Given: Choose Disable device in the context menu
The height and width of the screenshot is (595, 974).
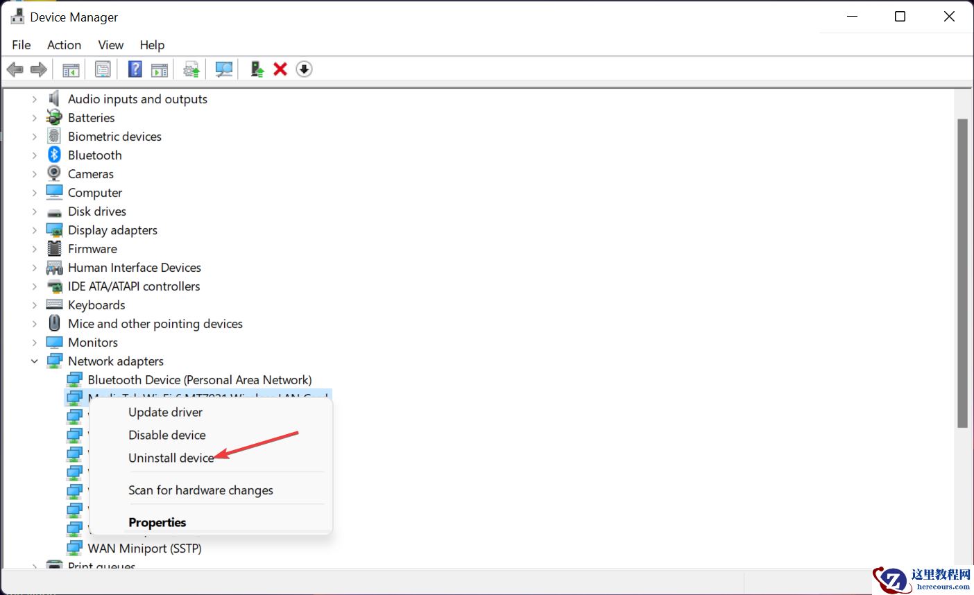Looking at the screenshot, I should (212, 435).
